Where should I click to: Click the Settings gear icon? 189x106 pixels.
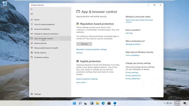(32, 94)
